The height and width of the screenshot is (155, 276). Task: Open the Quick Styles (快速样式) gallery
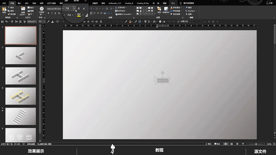166,9
